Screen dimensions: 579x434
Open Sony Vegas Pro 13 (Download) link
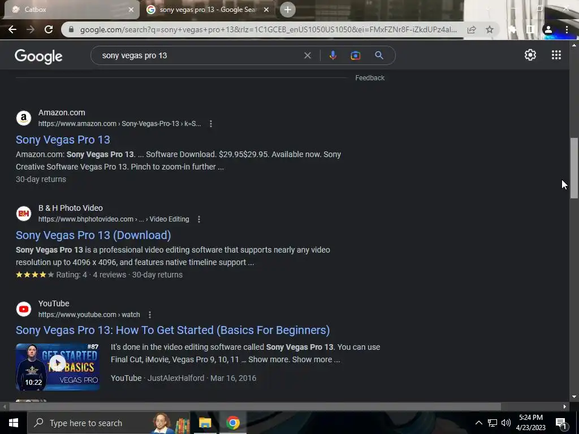pos(93,236)
